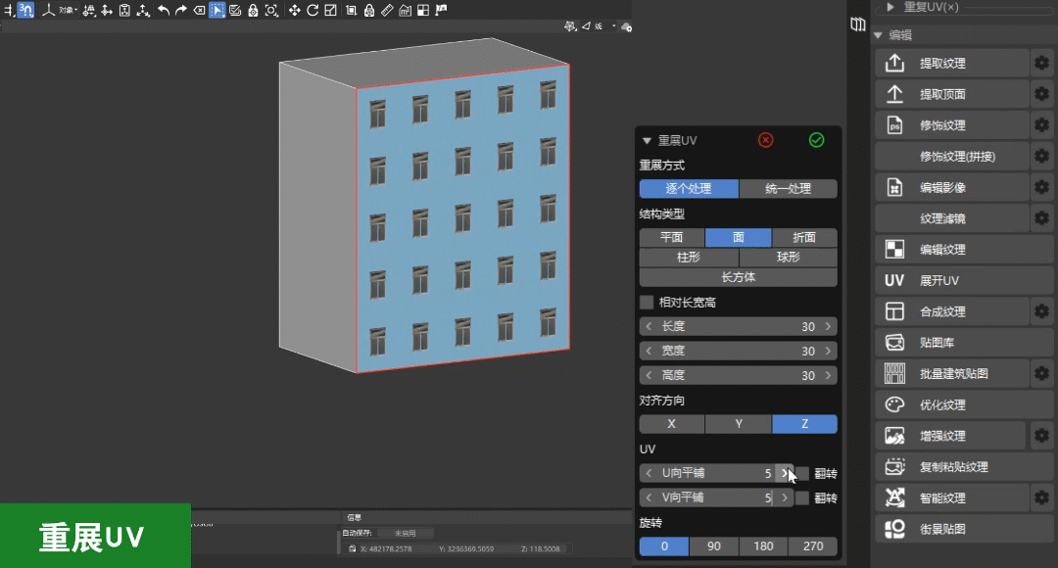The height and width of the screenshot is (568, 1058).
Task: Increase the 长度 value with right arrow
Action: (x=829, y=327)
